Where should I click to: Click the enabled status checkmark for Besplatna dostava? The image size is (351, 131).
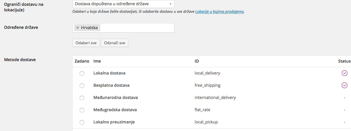[344, 85]
